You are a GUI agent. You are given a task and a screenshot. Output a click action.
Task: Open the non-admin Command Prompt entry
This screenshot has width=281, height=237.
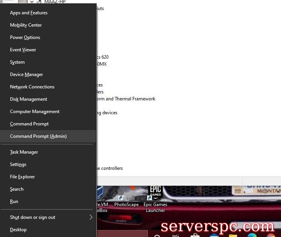(x=29, y=124)
